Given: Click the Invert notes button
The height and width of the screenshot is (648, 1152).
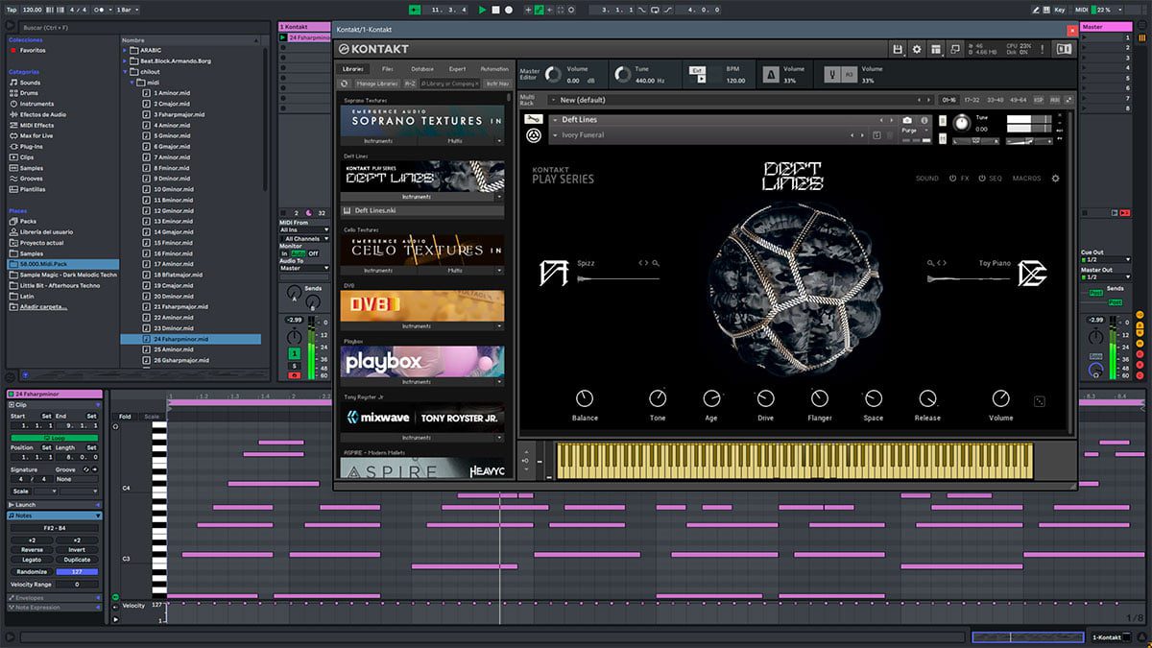Looking at the screenshot, I should pyautogui.click(x=77, y=550).
